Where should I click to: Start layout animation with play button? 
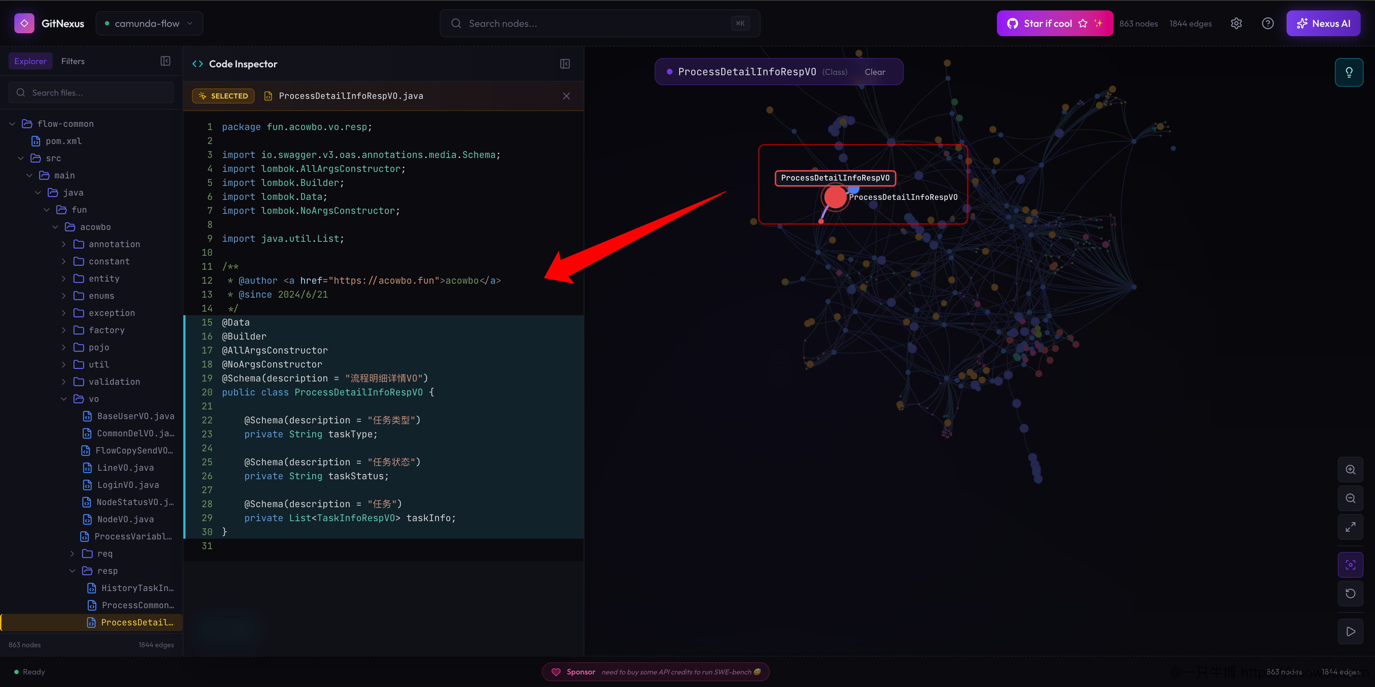pyautogui.click(x=1350, y=631)
